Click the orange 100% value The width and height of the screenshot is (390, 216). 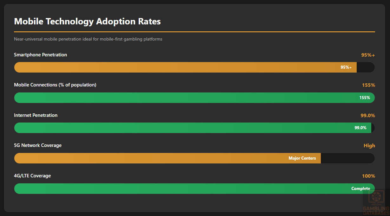click(x=368, y=176)
